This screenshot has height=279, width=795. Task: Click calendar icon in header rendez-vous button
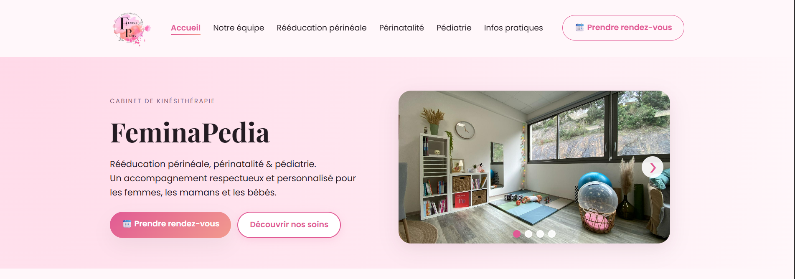click(579, 28)
